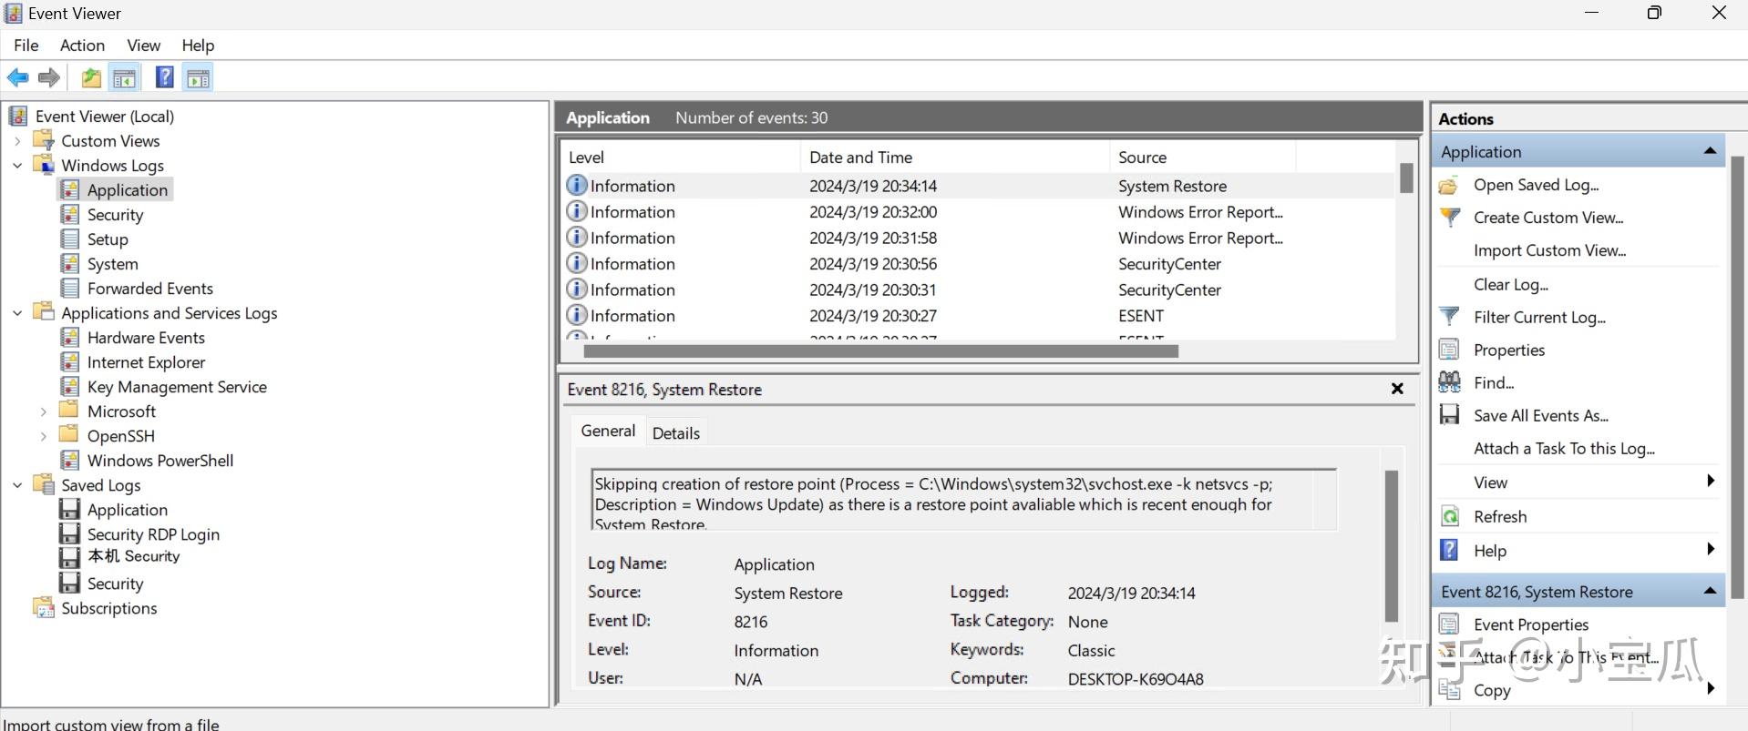This screenshot has height=731, width=1748.
Task: Click the Setup log icon in the tree
Action: click(70, 239)
